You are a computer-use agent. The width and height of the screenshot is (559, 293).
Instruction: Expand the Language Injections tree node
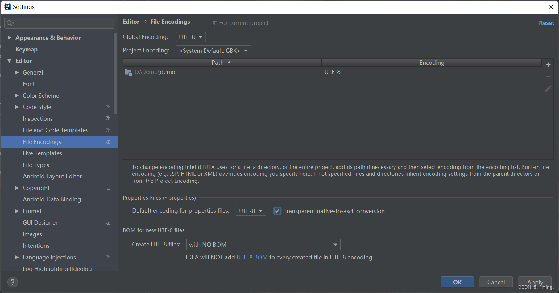pyautogui.click(x=17, y=257)
